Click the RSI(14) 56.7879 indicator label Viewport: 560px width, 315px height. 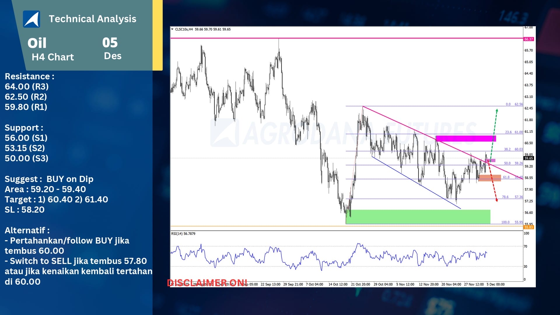(x=183, y=234)
